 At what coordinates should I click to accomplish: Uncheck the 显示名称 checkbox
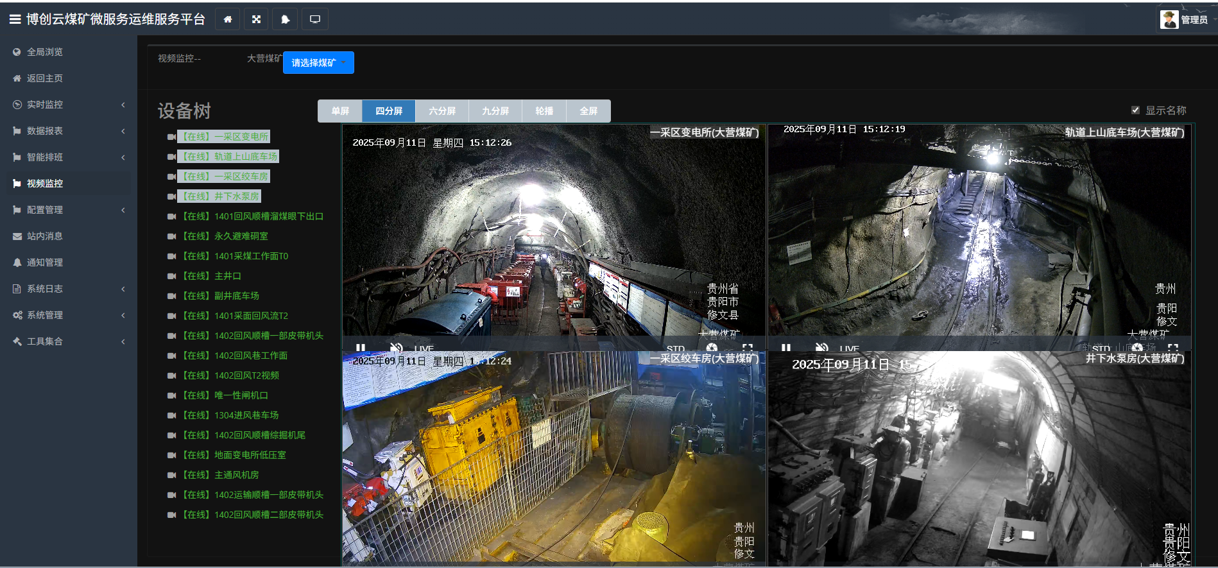click(1135, 110)
